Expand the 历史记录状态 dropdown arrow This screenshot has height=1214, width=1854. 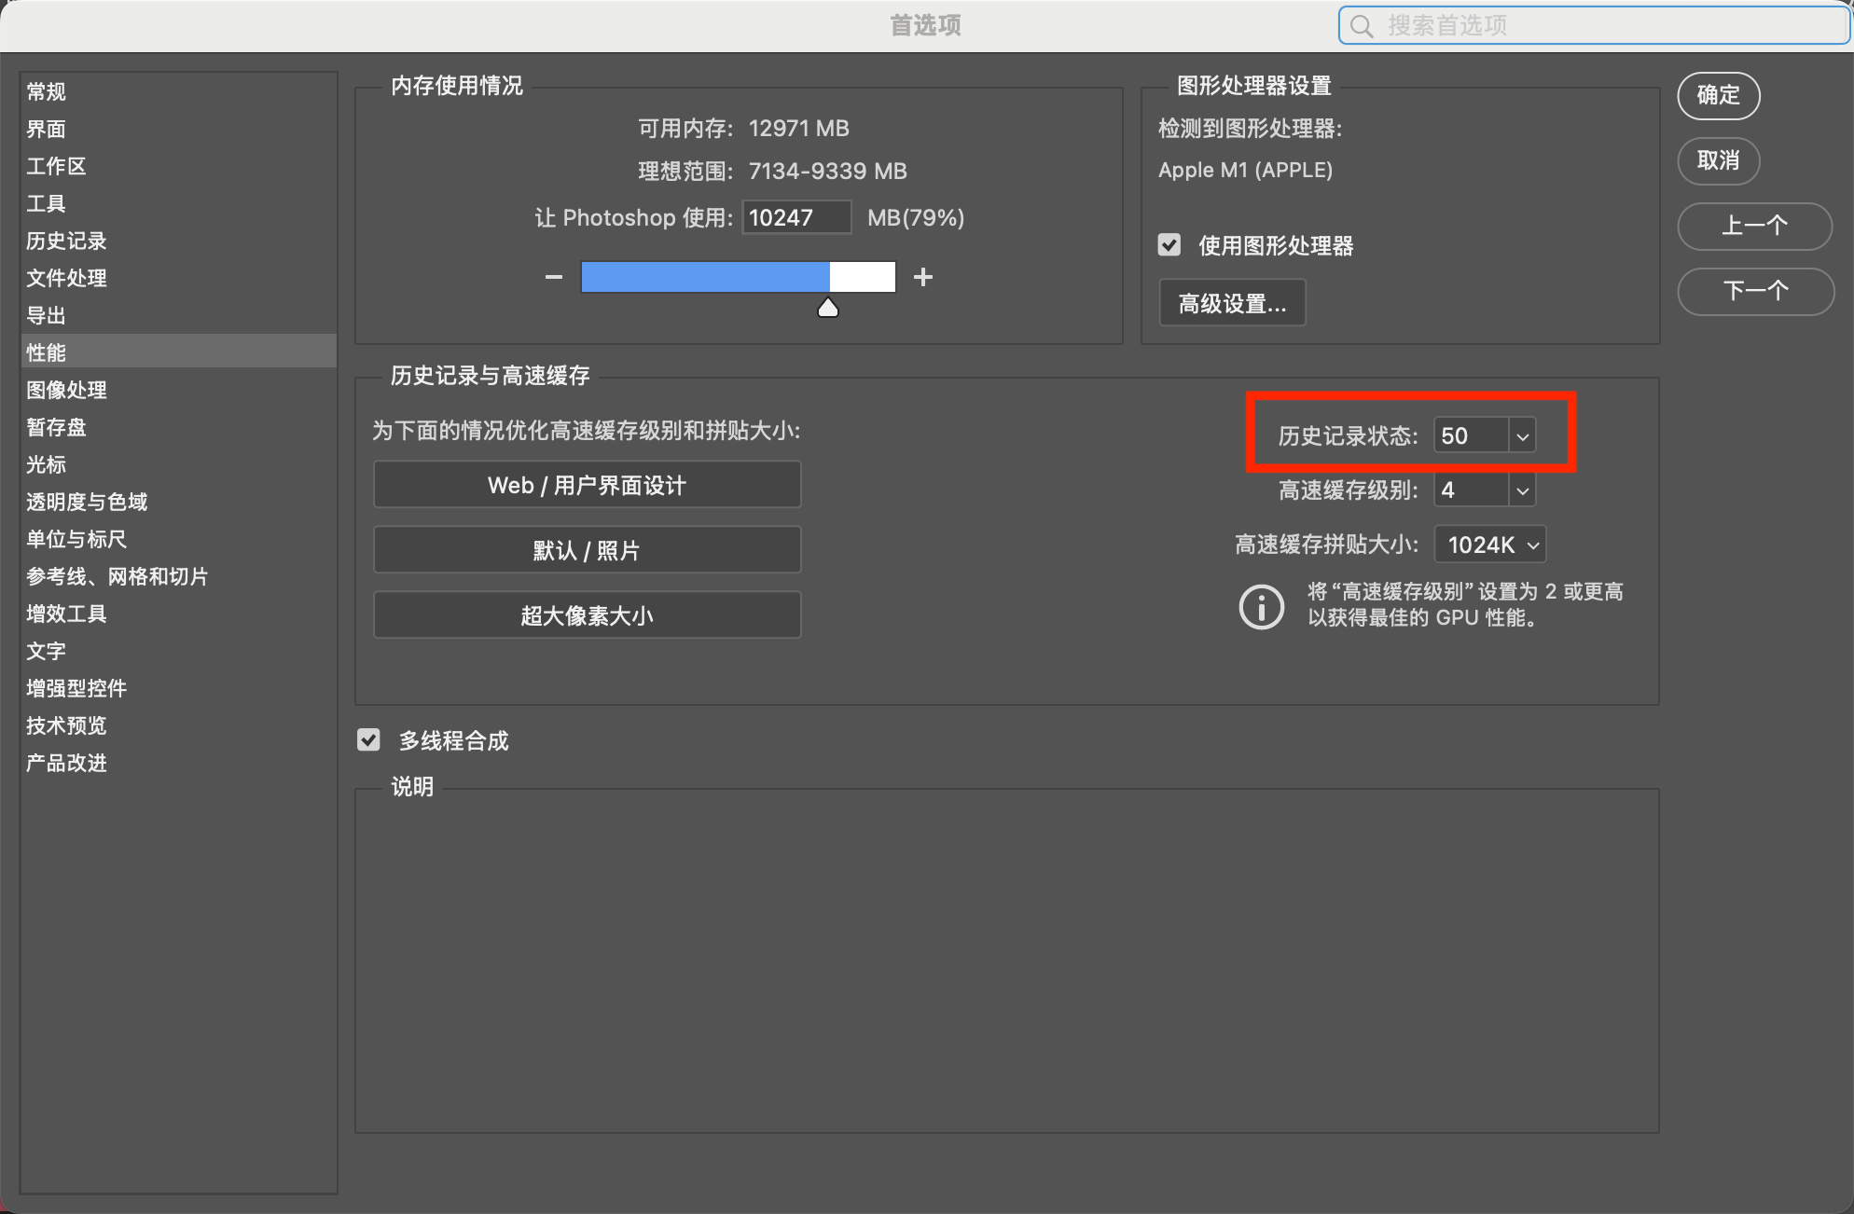(x=1522, y=435)
